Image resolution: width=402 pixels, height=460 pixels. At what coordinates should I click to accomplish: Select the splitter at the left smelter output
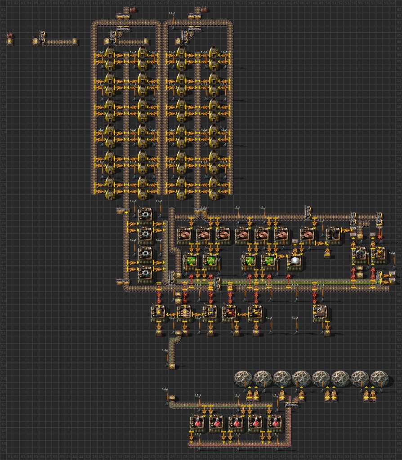[x=123, y=210]
